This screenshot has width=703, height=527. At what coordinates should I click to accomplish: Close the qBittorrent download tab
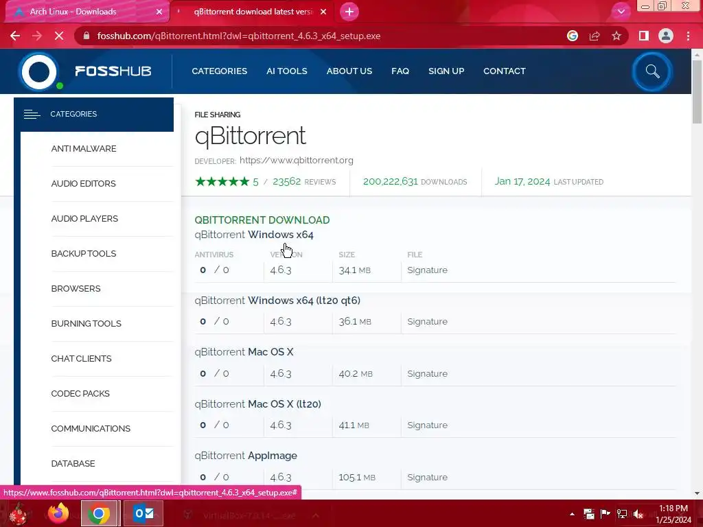click(x=323, y=12)
